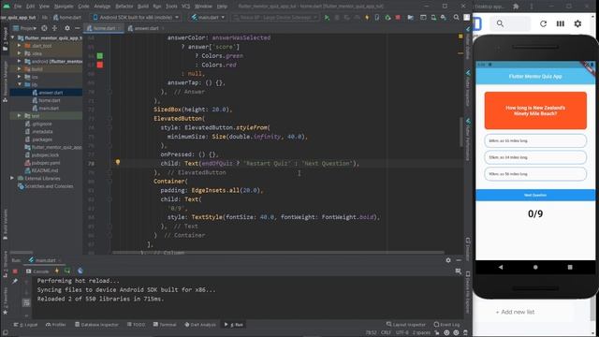
Task: Open search everywhere magnifier in IDE toolbar
Action: pyautogui.click(x=456, y=18)
